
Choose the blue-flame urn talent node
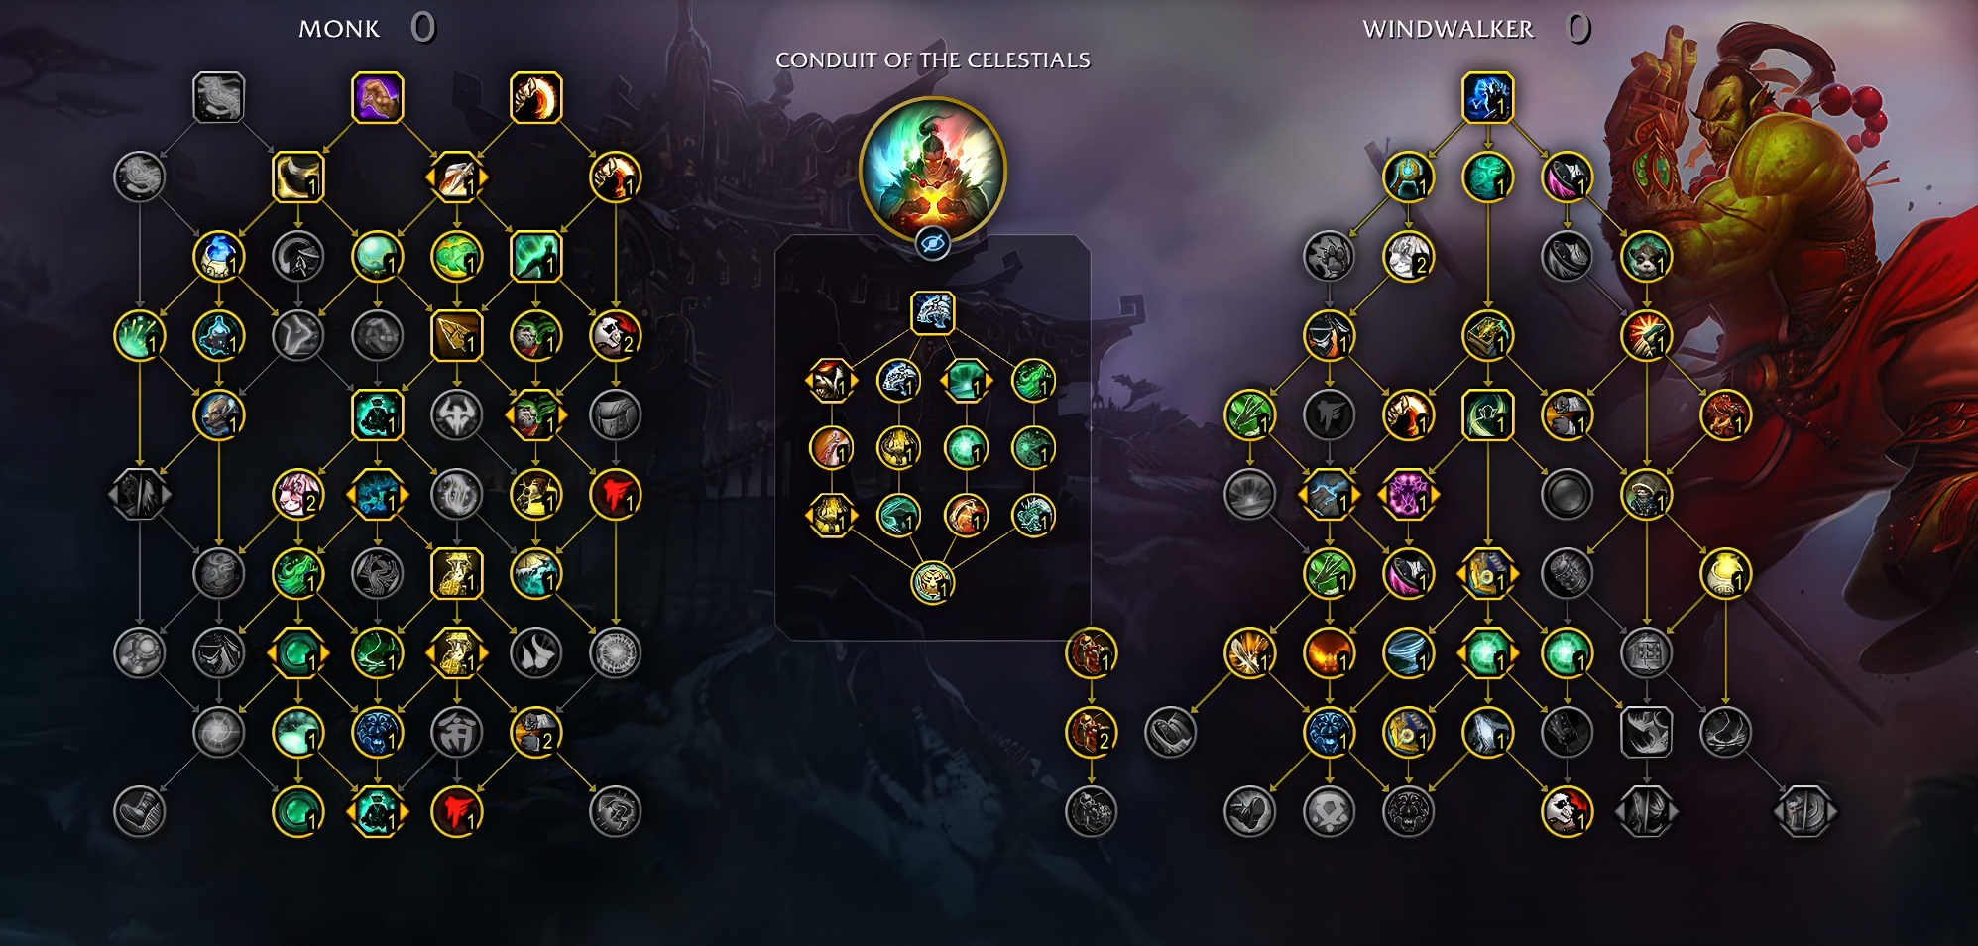219,257
